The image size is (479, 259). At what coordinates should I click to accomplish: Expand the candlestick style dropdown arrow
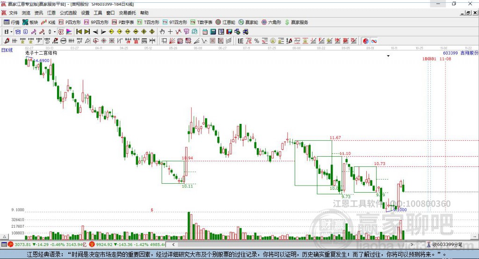[x=55, y=32]
